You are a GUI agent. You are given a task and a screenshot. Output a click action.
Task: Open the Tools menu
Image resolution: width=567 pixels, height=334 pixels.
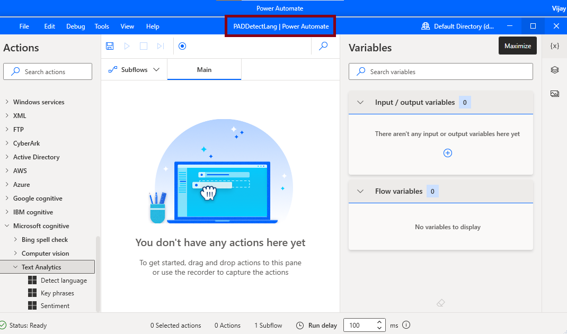point(101,26)
